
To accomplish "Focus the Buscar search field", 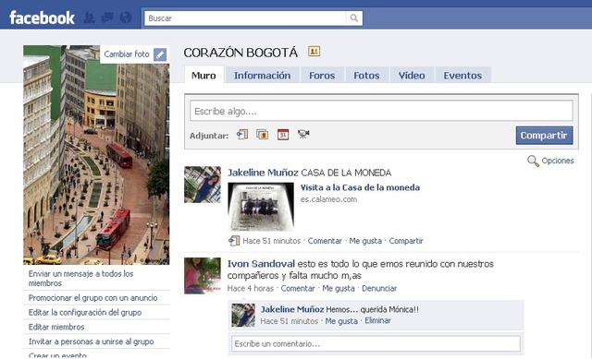I will (245, 18).
